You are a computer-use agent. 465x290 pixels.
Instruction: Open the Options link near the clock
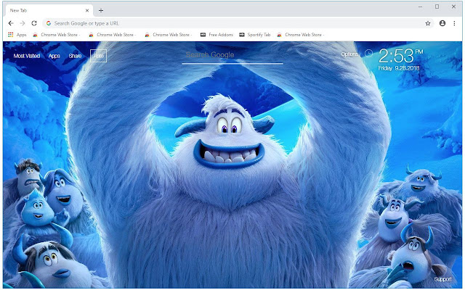(349, 54)
